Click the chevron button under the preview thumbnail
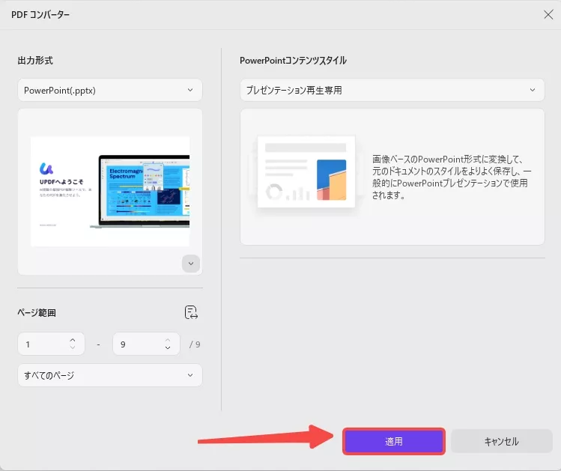Screen dimensions: 561x471 (191, 264)
